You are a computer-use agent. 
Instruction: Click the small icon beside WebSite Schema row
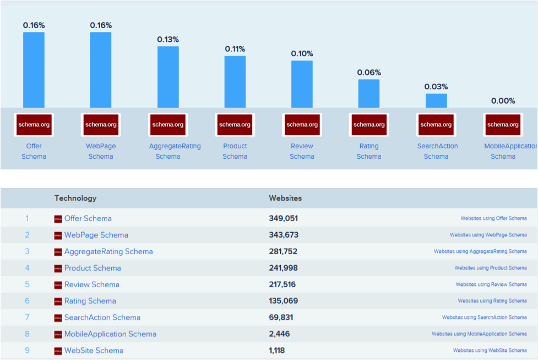(x=58, y=351)
